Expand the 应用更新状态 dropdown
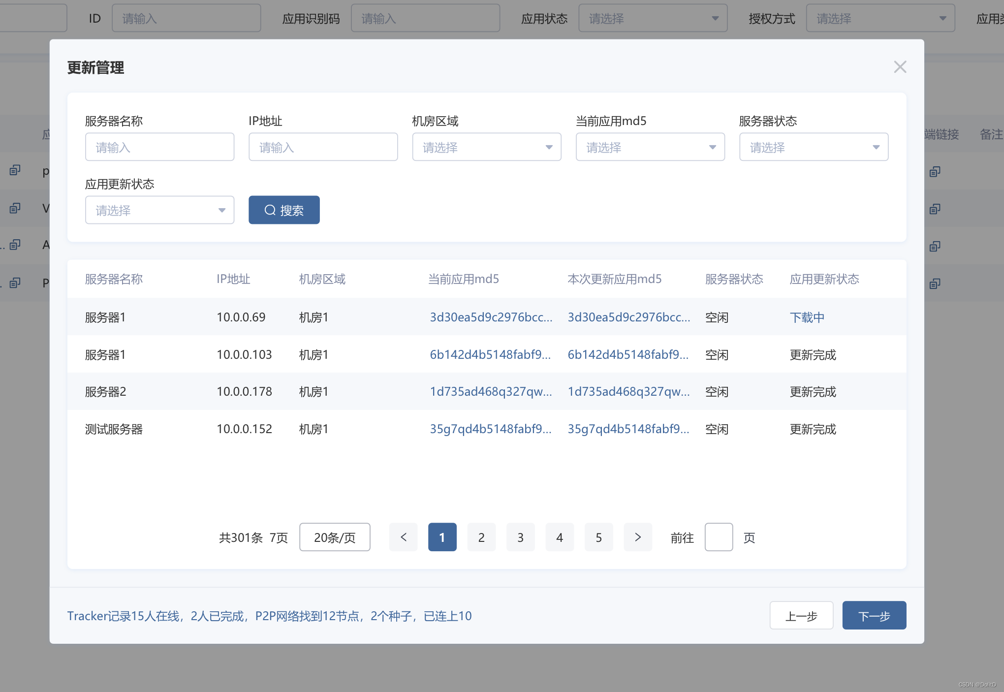The width and height of the screenshot is (1004, 692). (x=159, y=210)
